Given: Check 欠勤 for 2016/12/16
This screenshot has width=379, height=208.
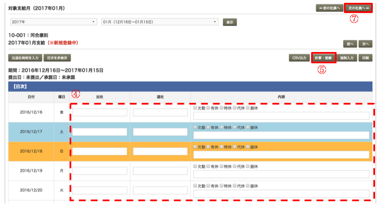Looking at the screenshot, I should coord(195,108).
